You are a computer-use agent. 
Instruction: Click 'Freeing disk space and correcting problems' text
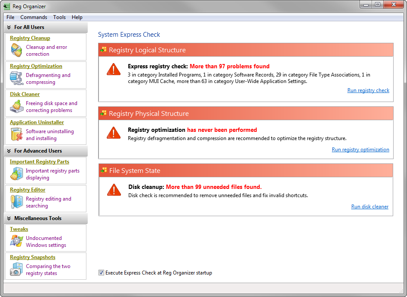(52, 107)
